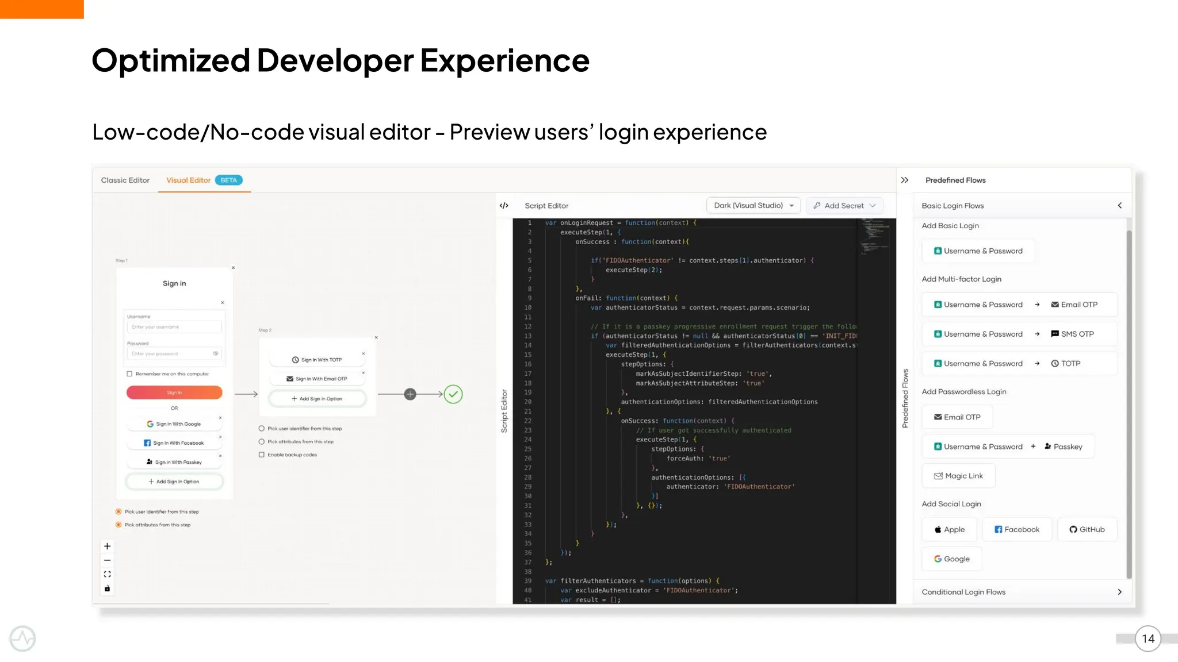Remove the Sign In With Google option
1178x662 pixels.
coord(220,418)
